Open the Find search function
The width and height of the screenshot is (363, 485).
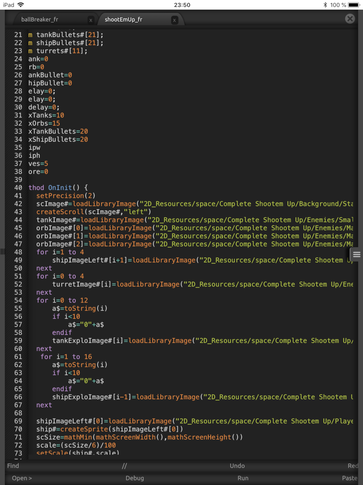[13, 466]
